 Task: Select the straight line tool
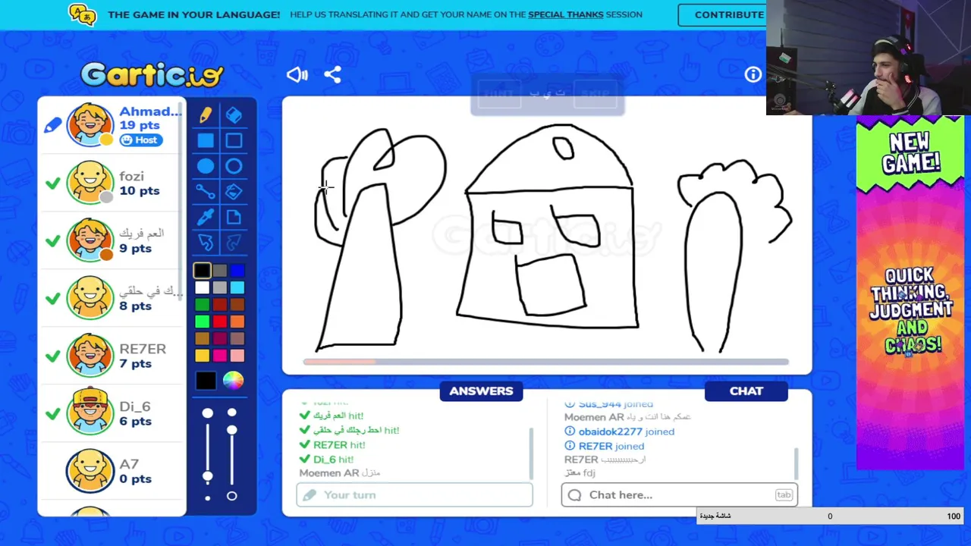(206, 192)
